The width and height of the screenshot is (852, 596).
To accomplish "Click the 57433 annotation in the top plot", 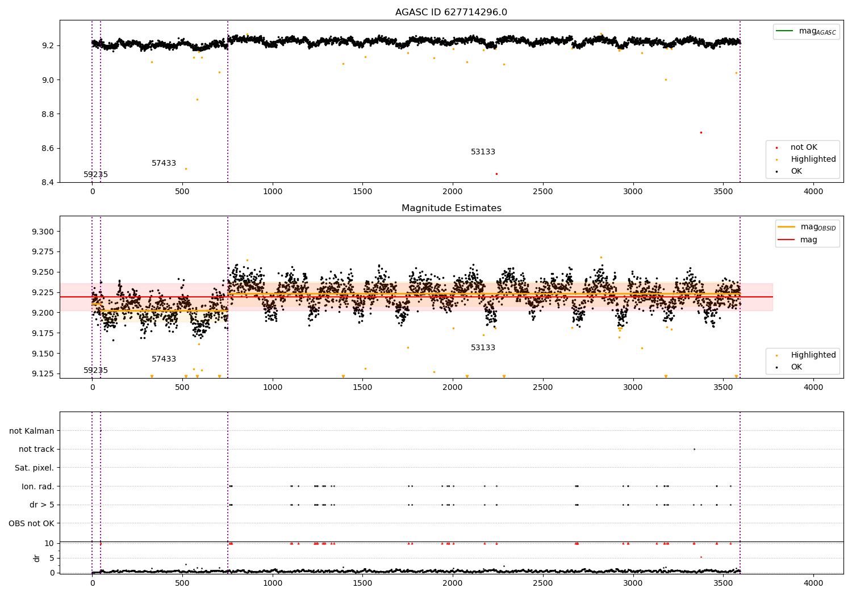I will (x=164, y=163).
